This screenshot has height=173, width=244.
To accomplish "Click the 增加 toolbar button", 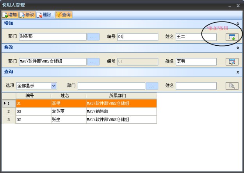I will (x=10, y=15).
